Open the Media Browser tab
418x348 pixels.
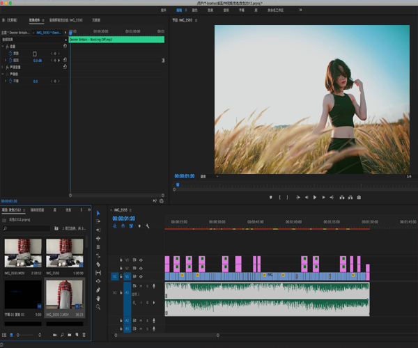click(37, 210)
